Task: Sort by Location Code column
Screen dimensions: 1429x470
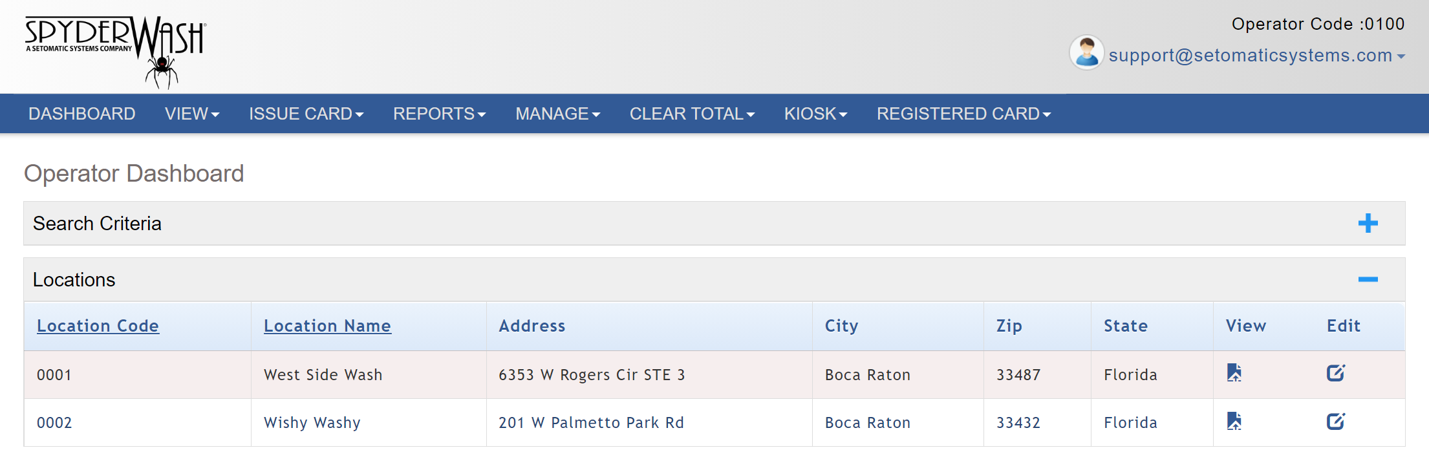Action: point(98,326)
